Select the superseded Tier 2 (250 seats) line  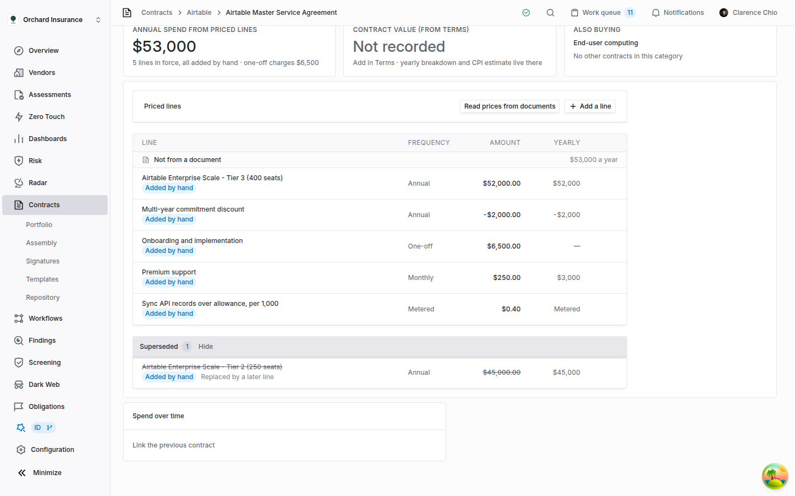pos(380,373)
